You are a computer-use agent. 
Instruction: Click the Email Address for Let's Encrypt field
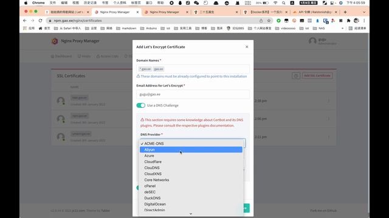pyautogui.click(x=193, y=94)
